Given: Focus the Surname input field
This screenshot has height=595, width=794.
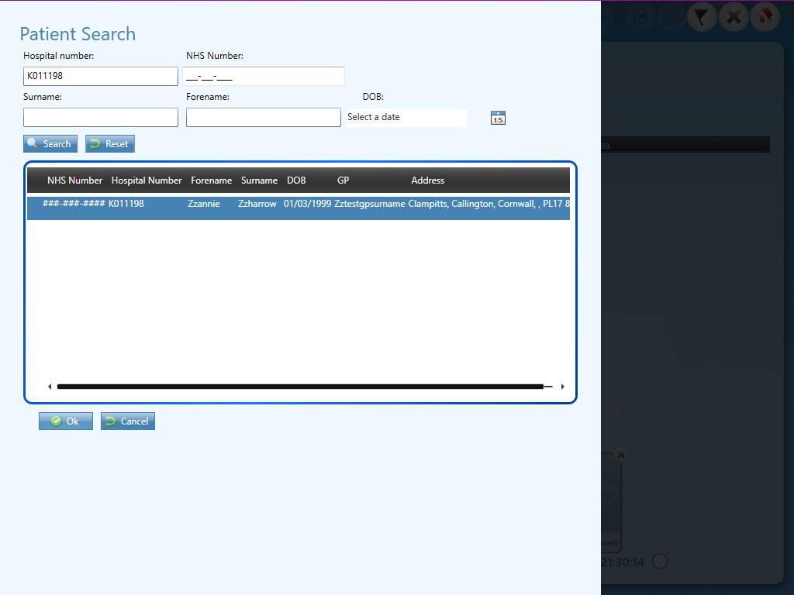Looking at the screenshot, I should point(101,118).
